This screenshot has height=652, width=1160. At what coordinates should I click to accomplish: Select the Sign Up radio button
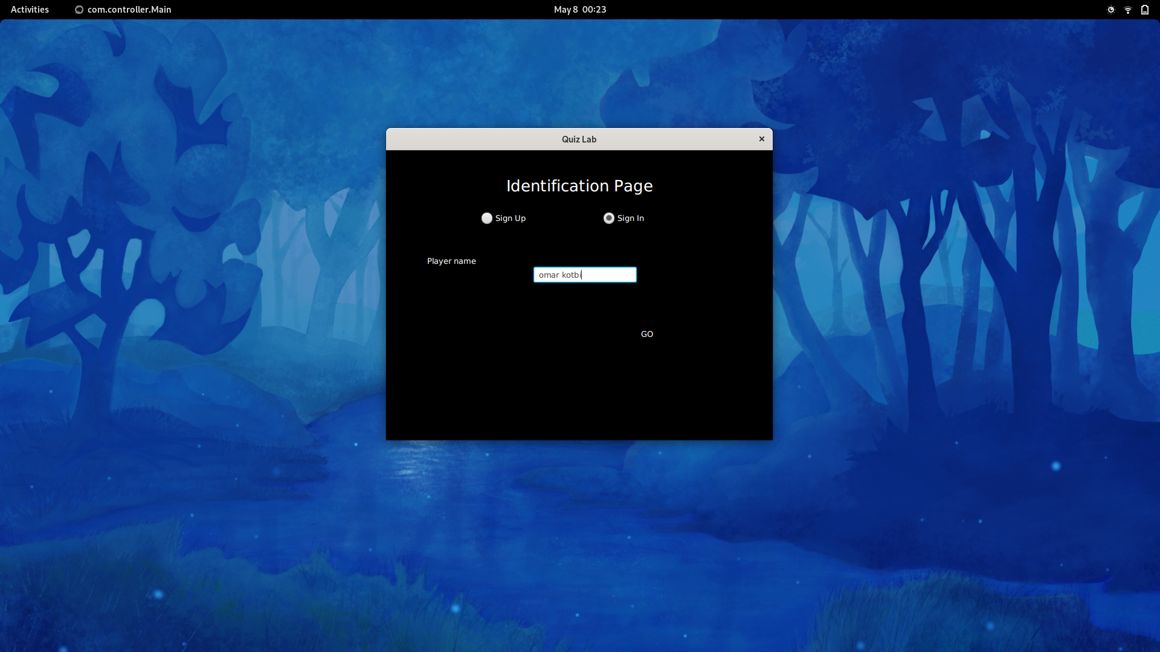[x=487, y=218]
